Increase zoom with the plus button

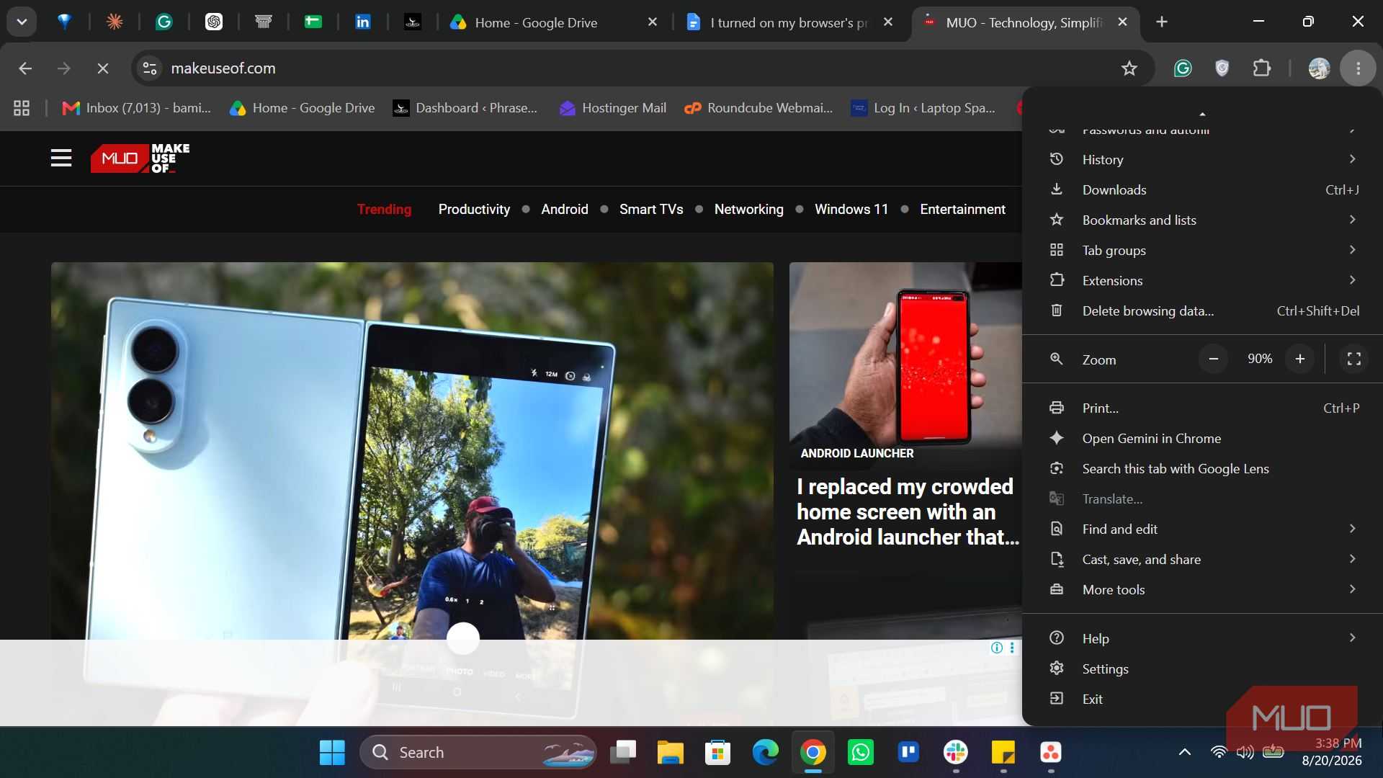1300,359
